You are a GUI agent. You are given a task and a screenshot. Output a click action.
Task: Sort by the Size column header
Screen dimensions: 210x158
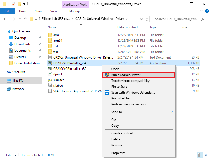pos(184,27)
